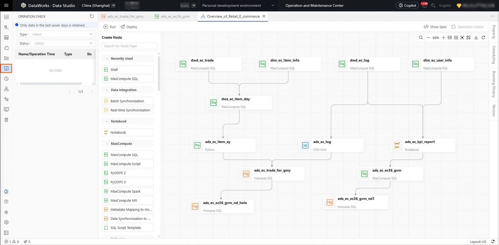This screenshot has height=245, width=499.
Task: Collapse the MaxCompute node group
Action: coord(107,144)
